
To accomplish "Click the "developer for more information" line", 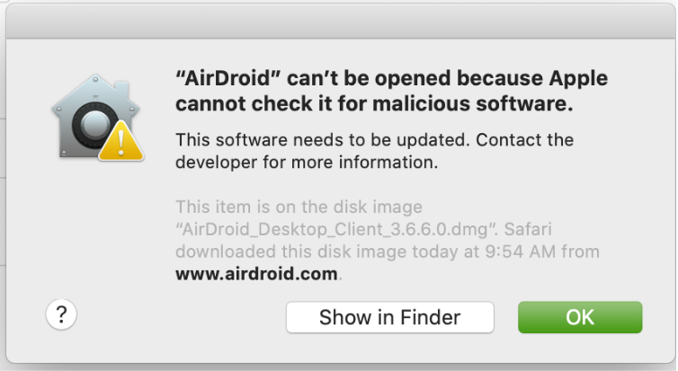I will [307, 163].
